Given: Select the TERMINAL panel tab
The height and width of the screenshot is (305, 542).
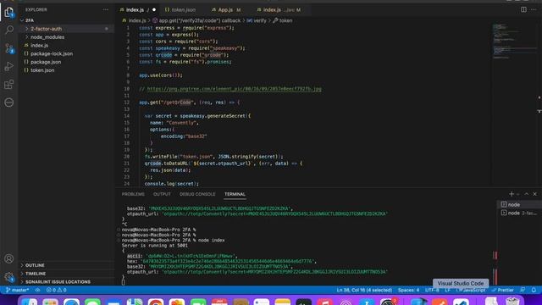Looking at the screenshot, I should tap(235, 194).
